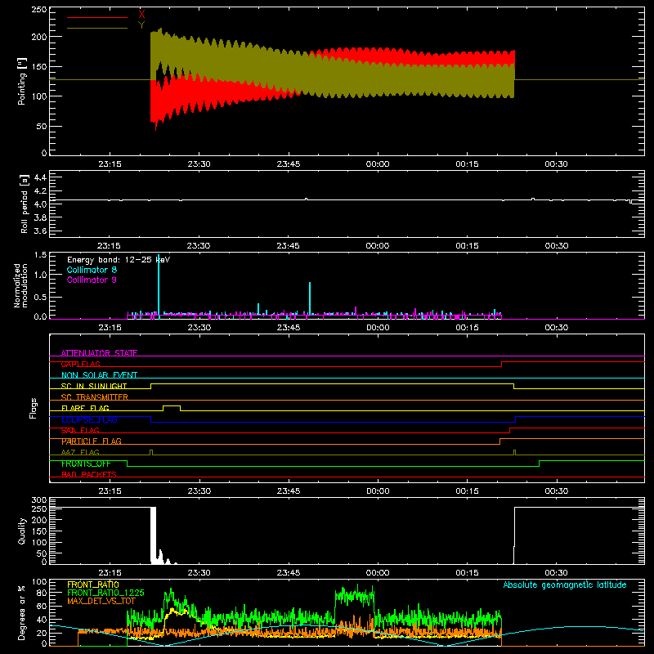This screenshot has width=654, height=654.
Task: Click the '300' tick on the Quality axis
Action: [x=38, y=500]
